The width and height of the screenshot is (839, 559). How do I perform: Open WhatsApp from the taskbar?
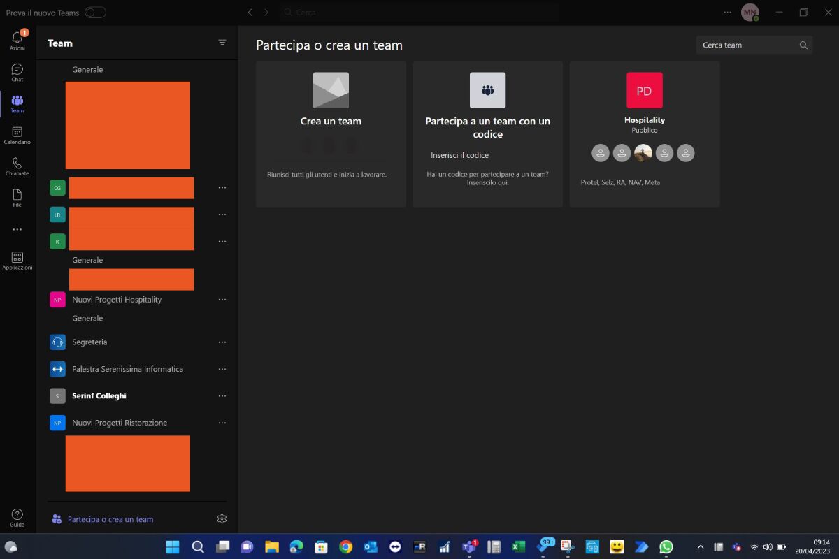pyautogui.click(x=666, y=547)
